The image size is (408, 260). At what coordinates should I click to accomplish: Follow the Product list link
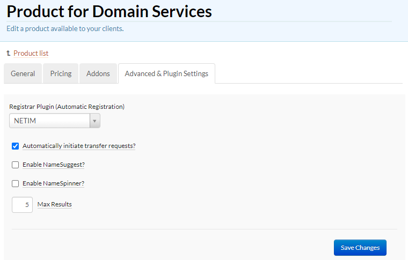[x=31, y=53]
